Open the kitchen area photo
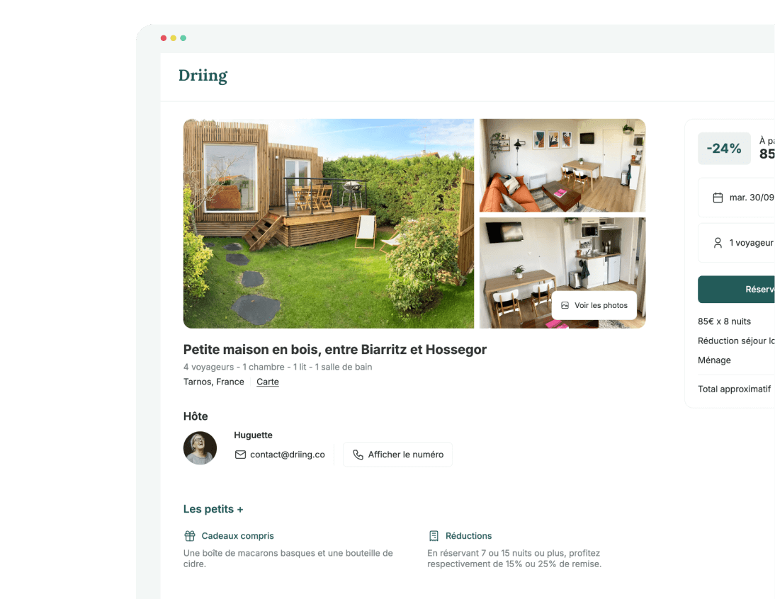 tap(562, 273)
